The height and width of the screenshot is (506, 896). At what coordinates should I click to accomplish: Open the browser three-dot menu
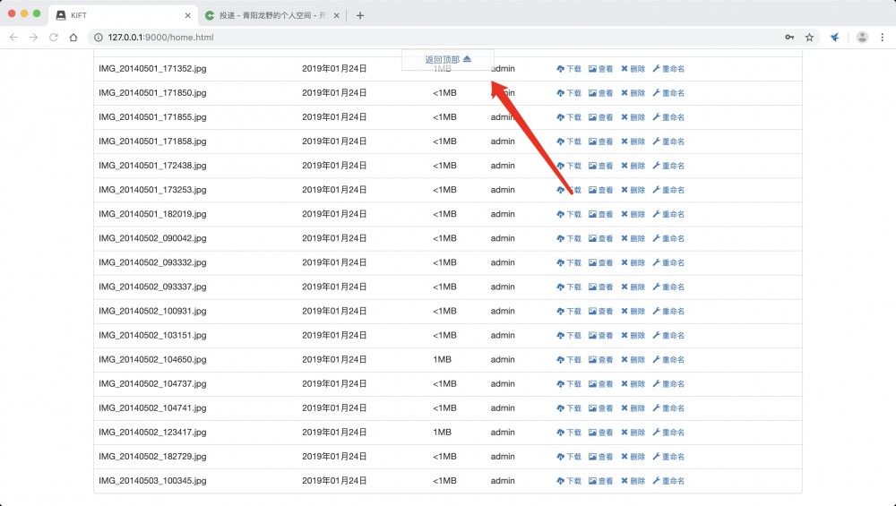coord(883,37)
